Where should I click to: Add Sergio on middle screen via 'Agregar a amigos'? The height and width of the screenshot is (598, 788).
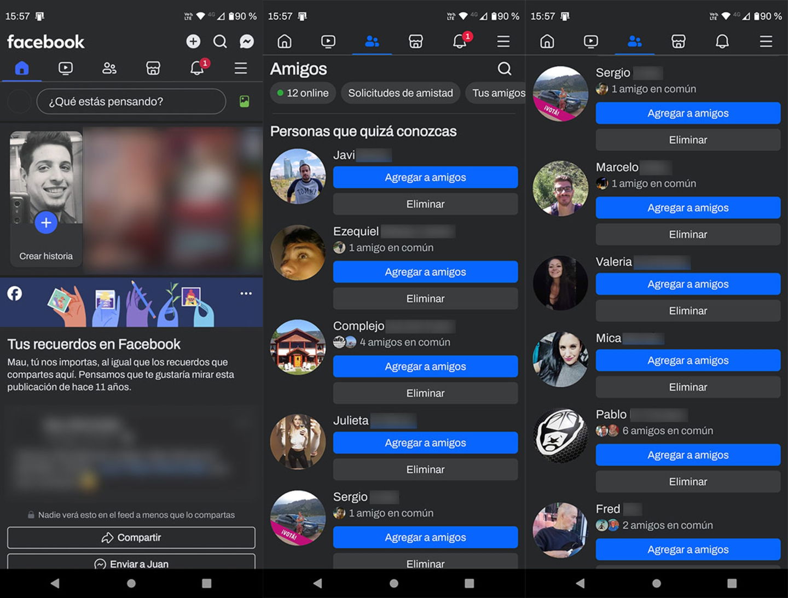(425, 537)
